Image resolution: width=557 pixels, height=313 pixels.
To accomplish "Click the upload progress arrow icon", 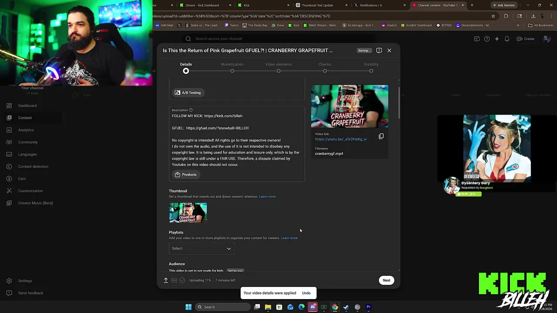I will pos(166,280).
